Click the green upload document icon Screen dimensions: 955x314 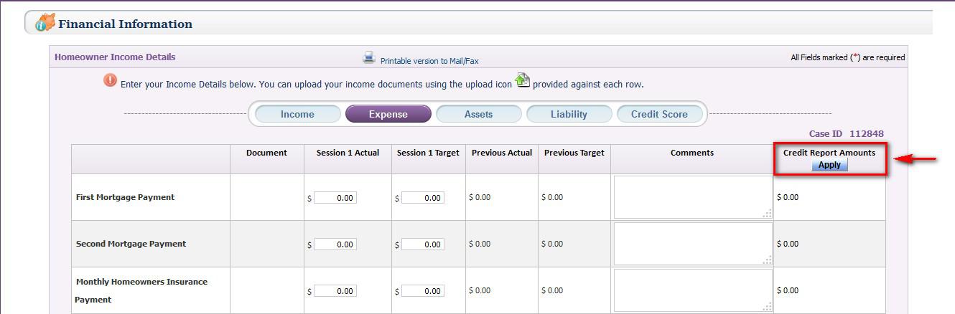(x=523, y=81)
